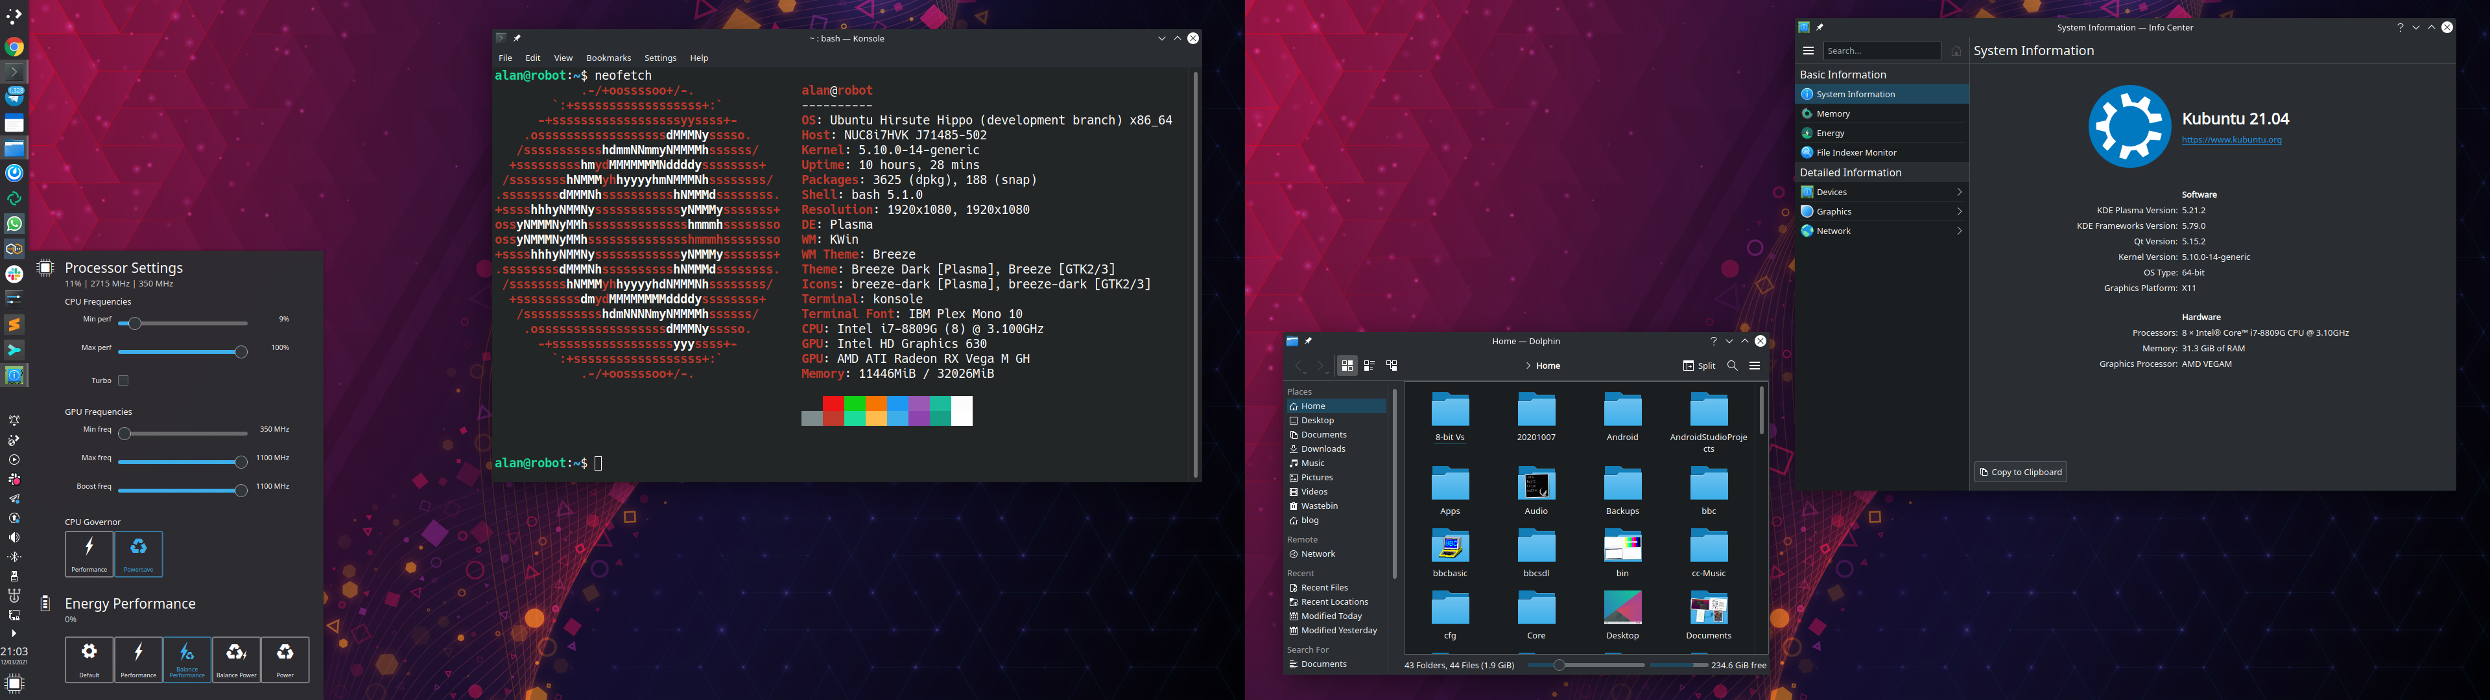This screenshot has width=2490, height=700.
Task: Open Energy page in Info Center
Action: click(x=1881, y=134)
